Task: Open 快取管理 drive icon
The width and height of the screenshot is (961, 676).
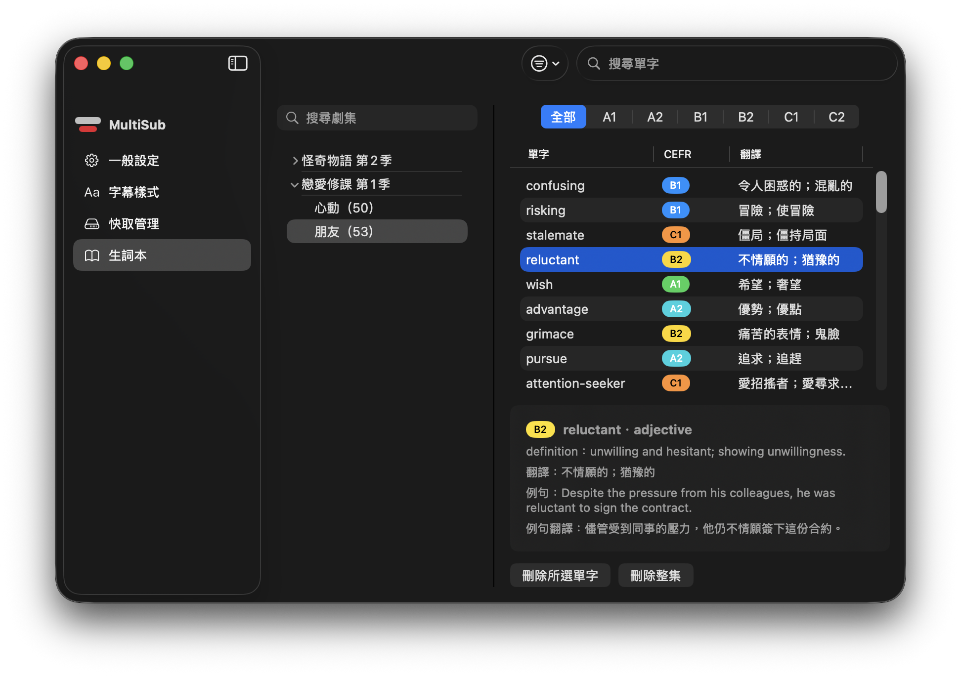Action: click(91, 224)
